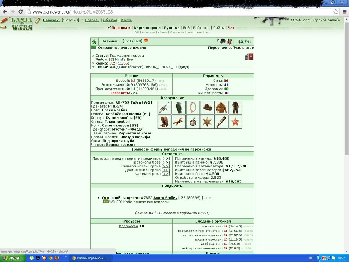Click the mobile phone icon on the profile

tap(247, 57)
